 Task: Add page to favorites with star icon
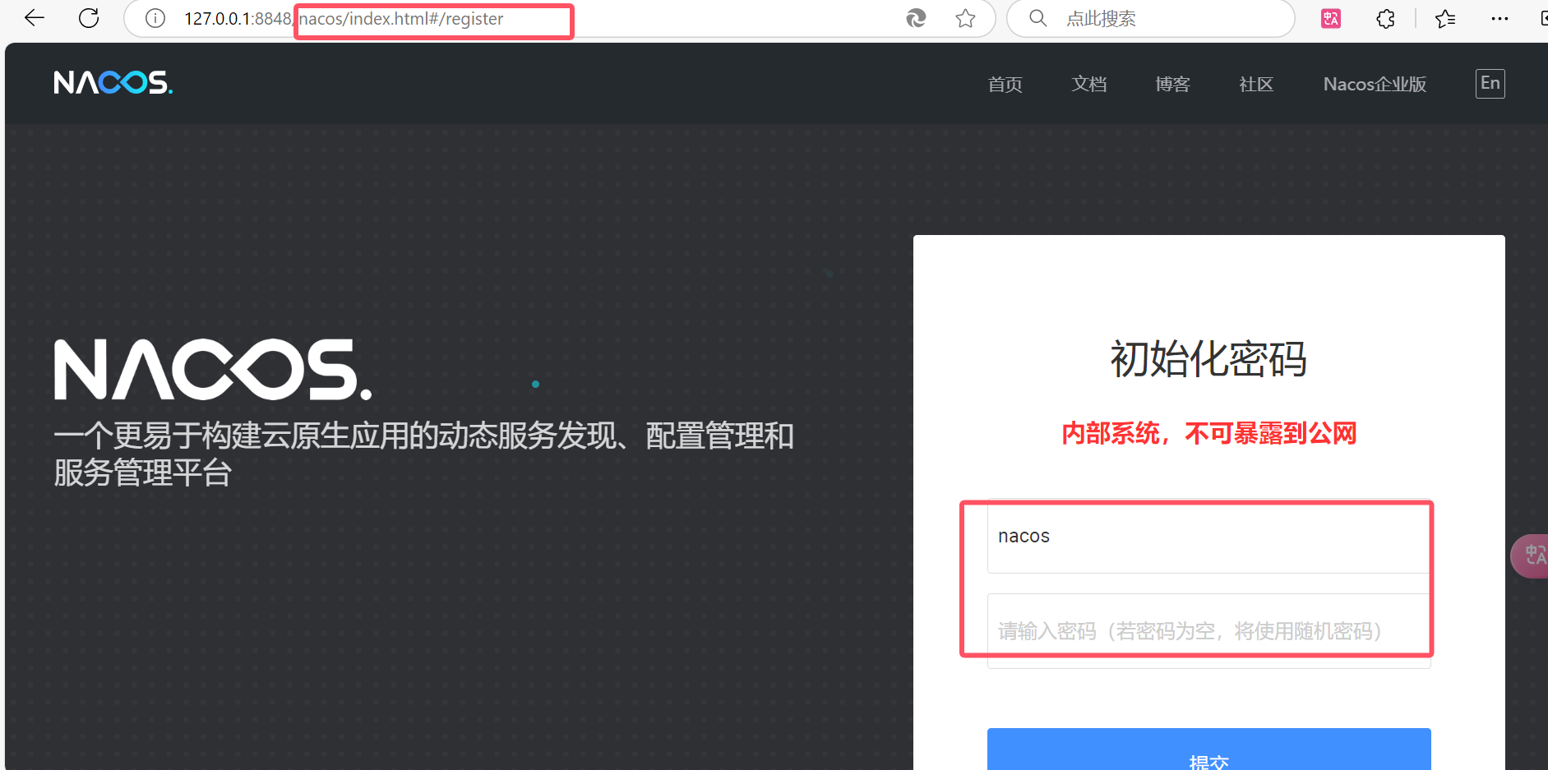click(965, 18)
